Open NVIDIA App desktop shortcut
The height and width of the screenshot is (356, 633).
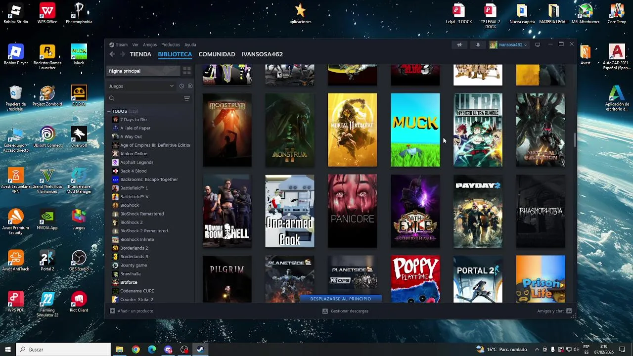point(47,220)
